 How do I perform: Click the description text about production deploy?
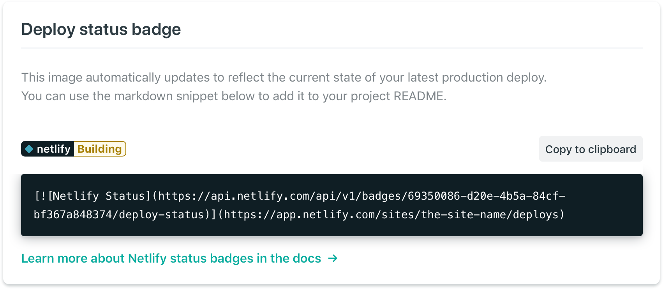pyautogui.click(x=284, y=77)
